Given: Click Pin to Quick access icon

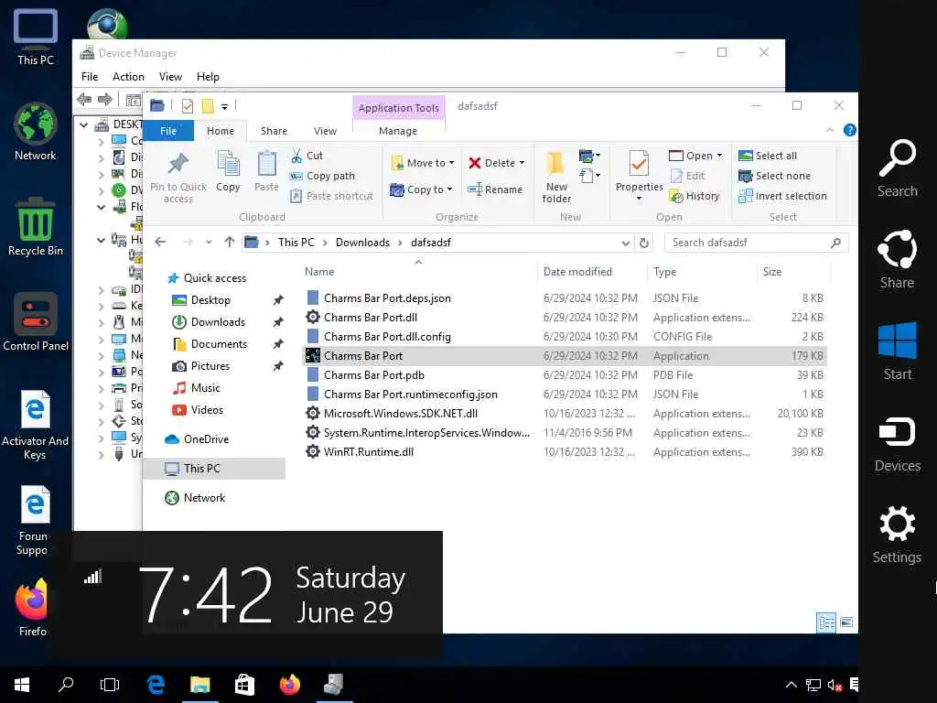Looking at the screenshot, I should 178,163.
